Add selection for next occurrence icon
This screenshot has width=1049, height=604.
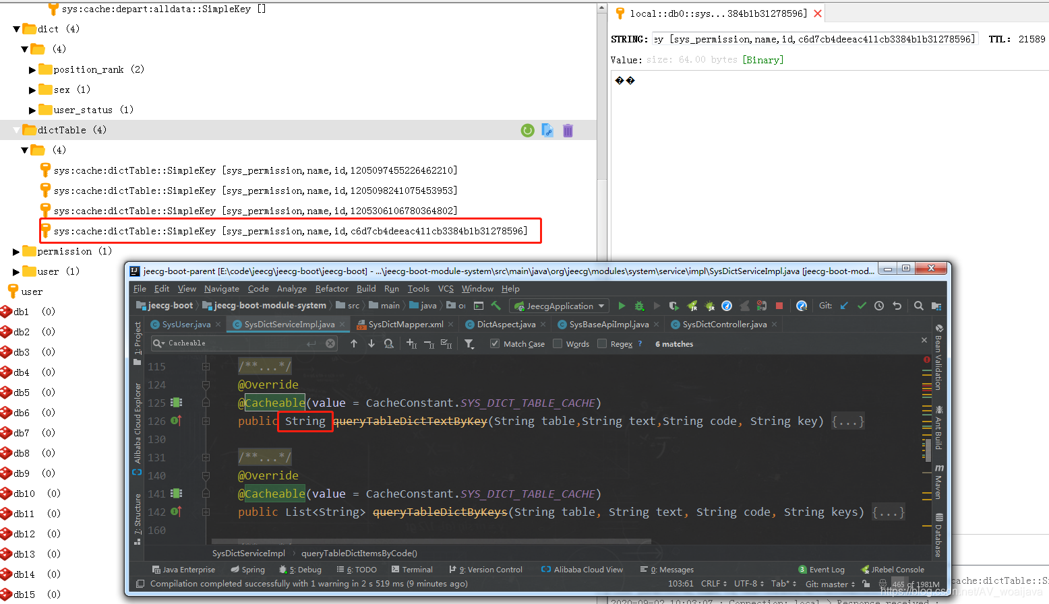pos(411,343)
